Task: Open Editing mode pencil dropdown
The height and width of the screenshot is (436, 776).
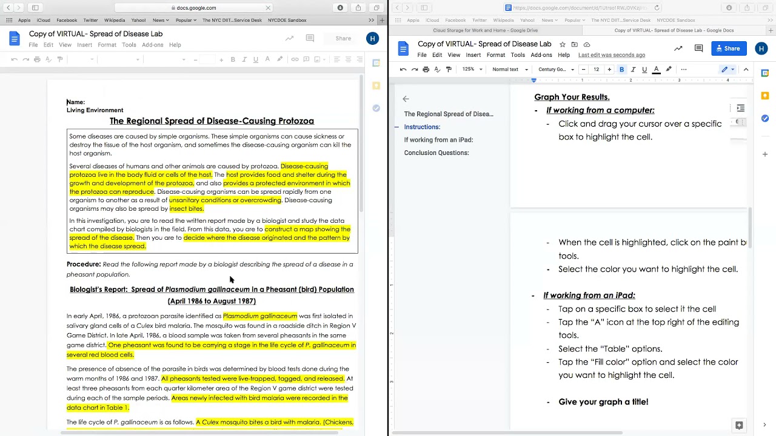Action: point(727,70)
